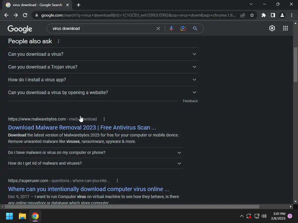Viewport: 298px width, 223px height.
Task: Expand 'How do I get rid of malware' question
Action: pos(95,163)
